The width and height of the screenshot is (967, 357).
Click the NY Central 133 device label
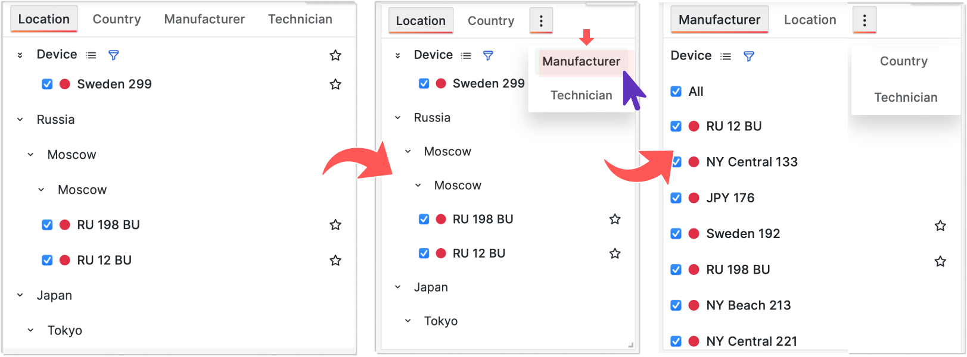point(751,162)
